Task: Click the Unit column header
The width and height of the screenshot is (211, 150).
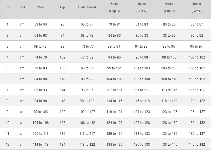Action: [x=22, y=7]
